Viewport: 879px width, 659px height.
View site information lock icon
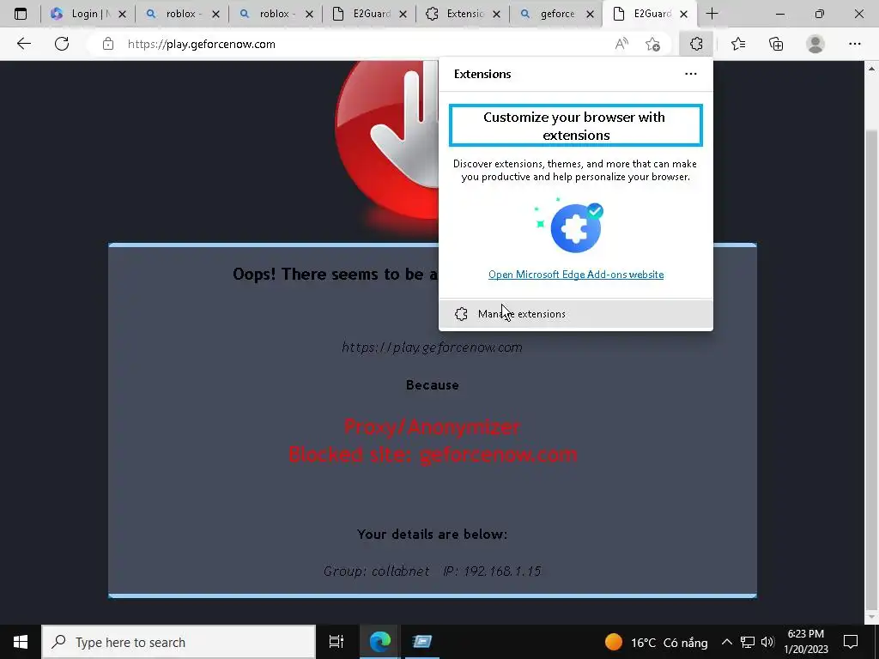point(108,44)
